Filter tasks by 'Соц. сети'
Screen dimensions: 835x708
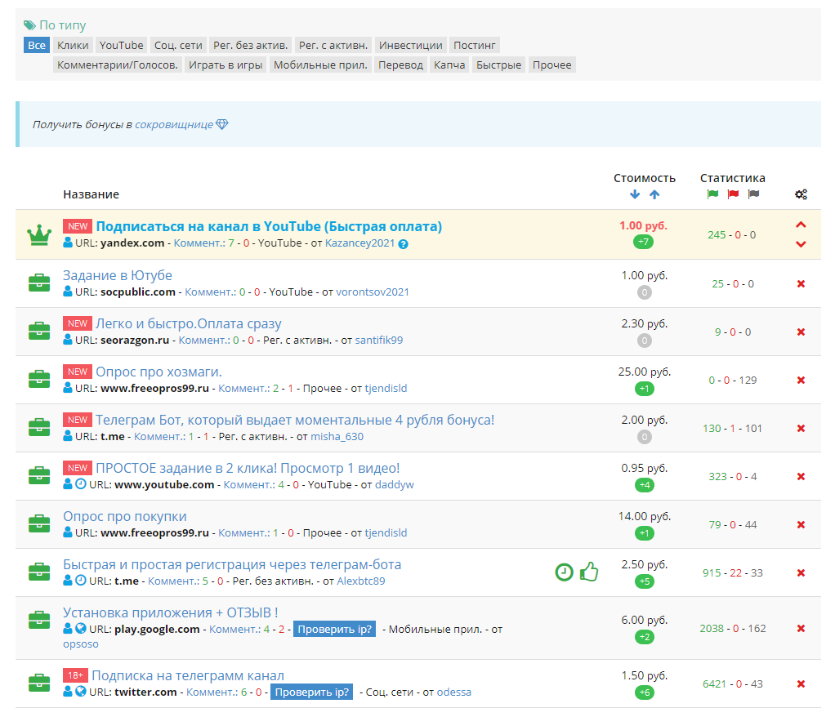click(x=178, y=45)
